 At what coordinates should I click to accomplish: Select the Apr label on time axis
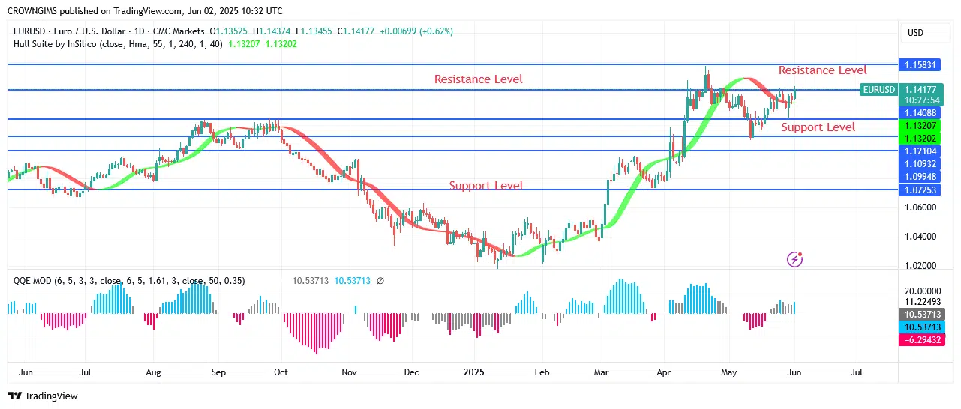(x=663, y=372)
